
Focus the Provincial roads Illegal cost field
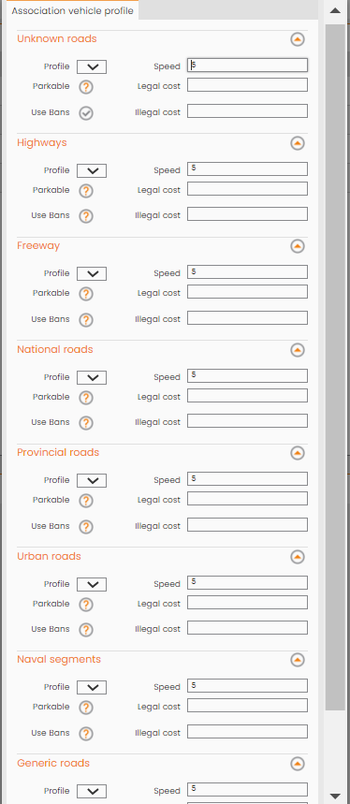(x=247, y=524)
